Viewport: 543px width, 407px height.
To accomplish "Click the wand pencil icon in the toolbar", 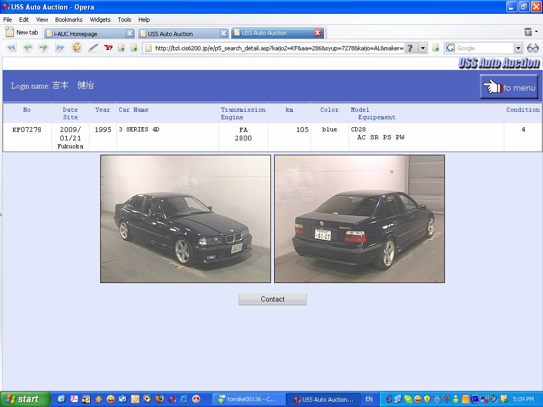I will pyautogui.click(x=93, y=48).
